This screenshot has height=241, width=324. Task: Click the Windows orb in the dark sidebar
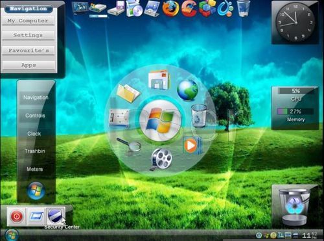pyautogui.click(x=36, y=191)
